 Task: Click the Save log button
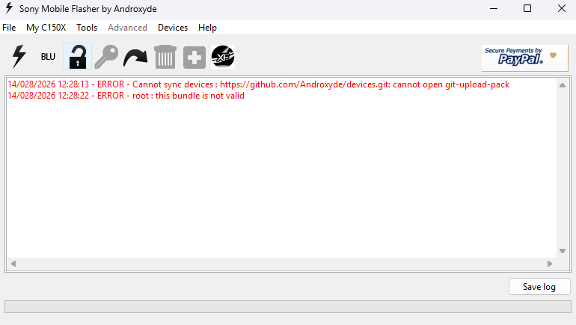pos(539,286)
